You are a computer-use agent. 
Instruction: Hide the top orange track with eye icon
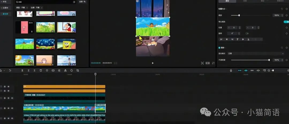click(8, 86)
